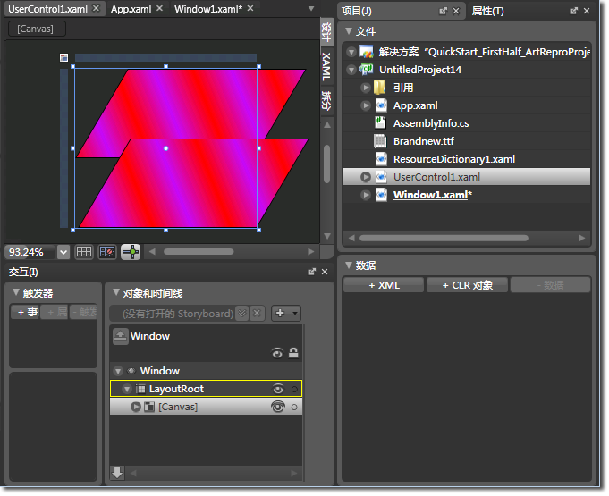Open the 属性(T) panel tab

click(x=487, y=12)
